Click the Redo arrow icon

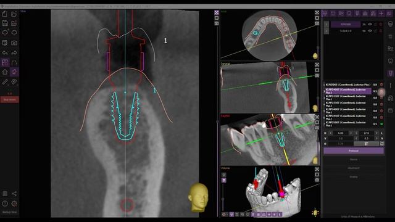click(14, 52)
